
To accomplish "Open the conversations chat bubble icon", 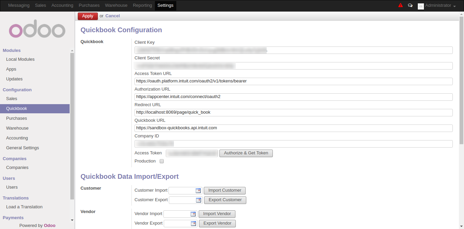I will coord(410,5).
